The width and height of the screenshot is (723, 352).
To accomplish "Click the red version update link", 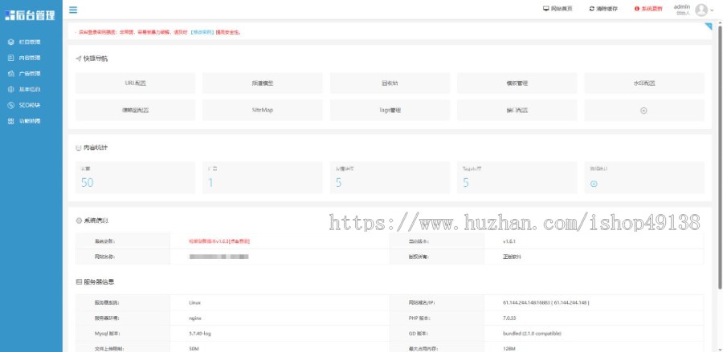I will click(219, 241).
